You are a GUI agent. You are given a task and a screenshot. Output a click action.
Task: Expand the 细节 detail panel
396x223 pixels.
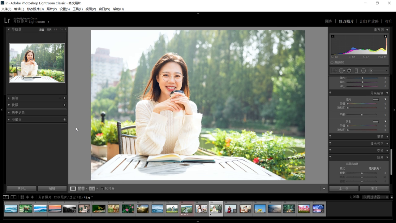[380, 137]
